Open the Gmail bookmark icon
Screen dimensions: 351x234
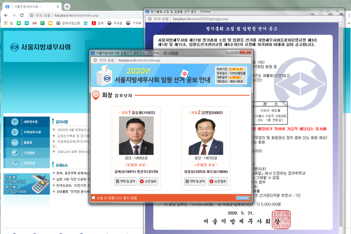pyautogui.click(x=35, y=23)
